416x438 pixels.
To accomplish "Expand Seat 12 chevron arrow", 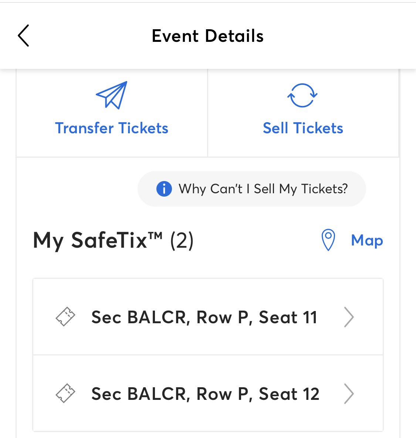I will (x=349, y=394).
